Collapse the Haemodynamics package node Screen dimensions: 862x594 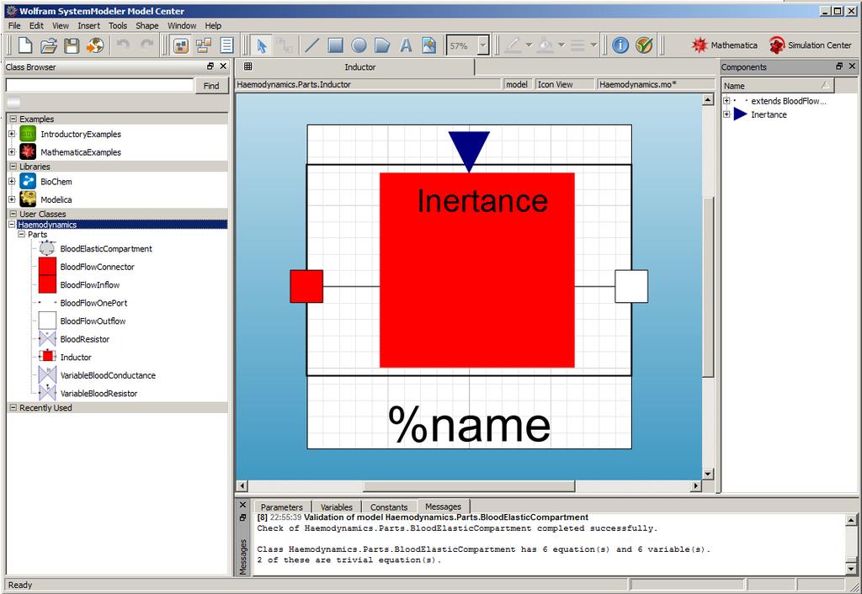click(x=12, y=224)
